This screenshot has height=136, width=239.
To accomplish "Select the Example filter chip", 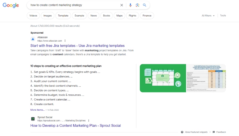I will [79, 16].
